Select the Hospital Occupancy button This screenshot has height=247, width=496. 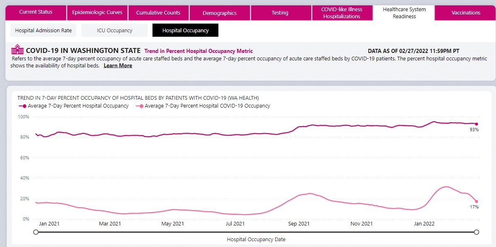point(185,30)
